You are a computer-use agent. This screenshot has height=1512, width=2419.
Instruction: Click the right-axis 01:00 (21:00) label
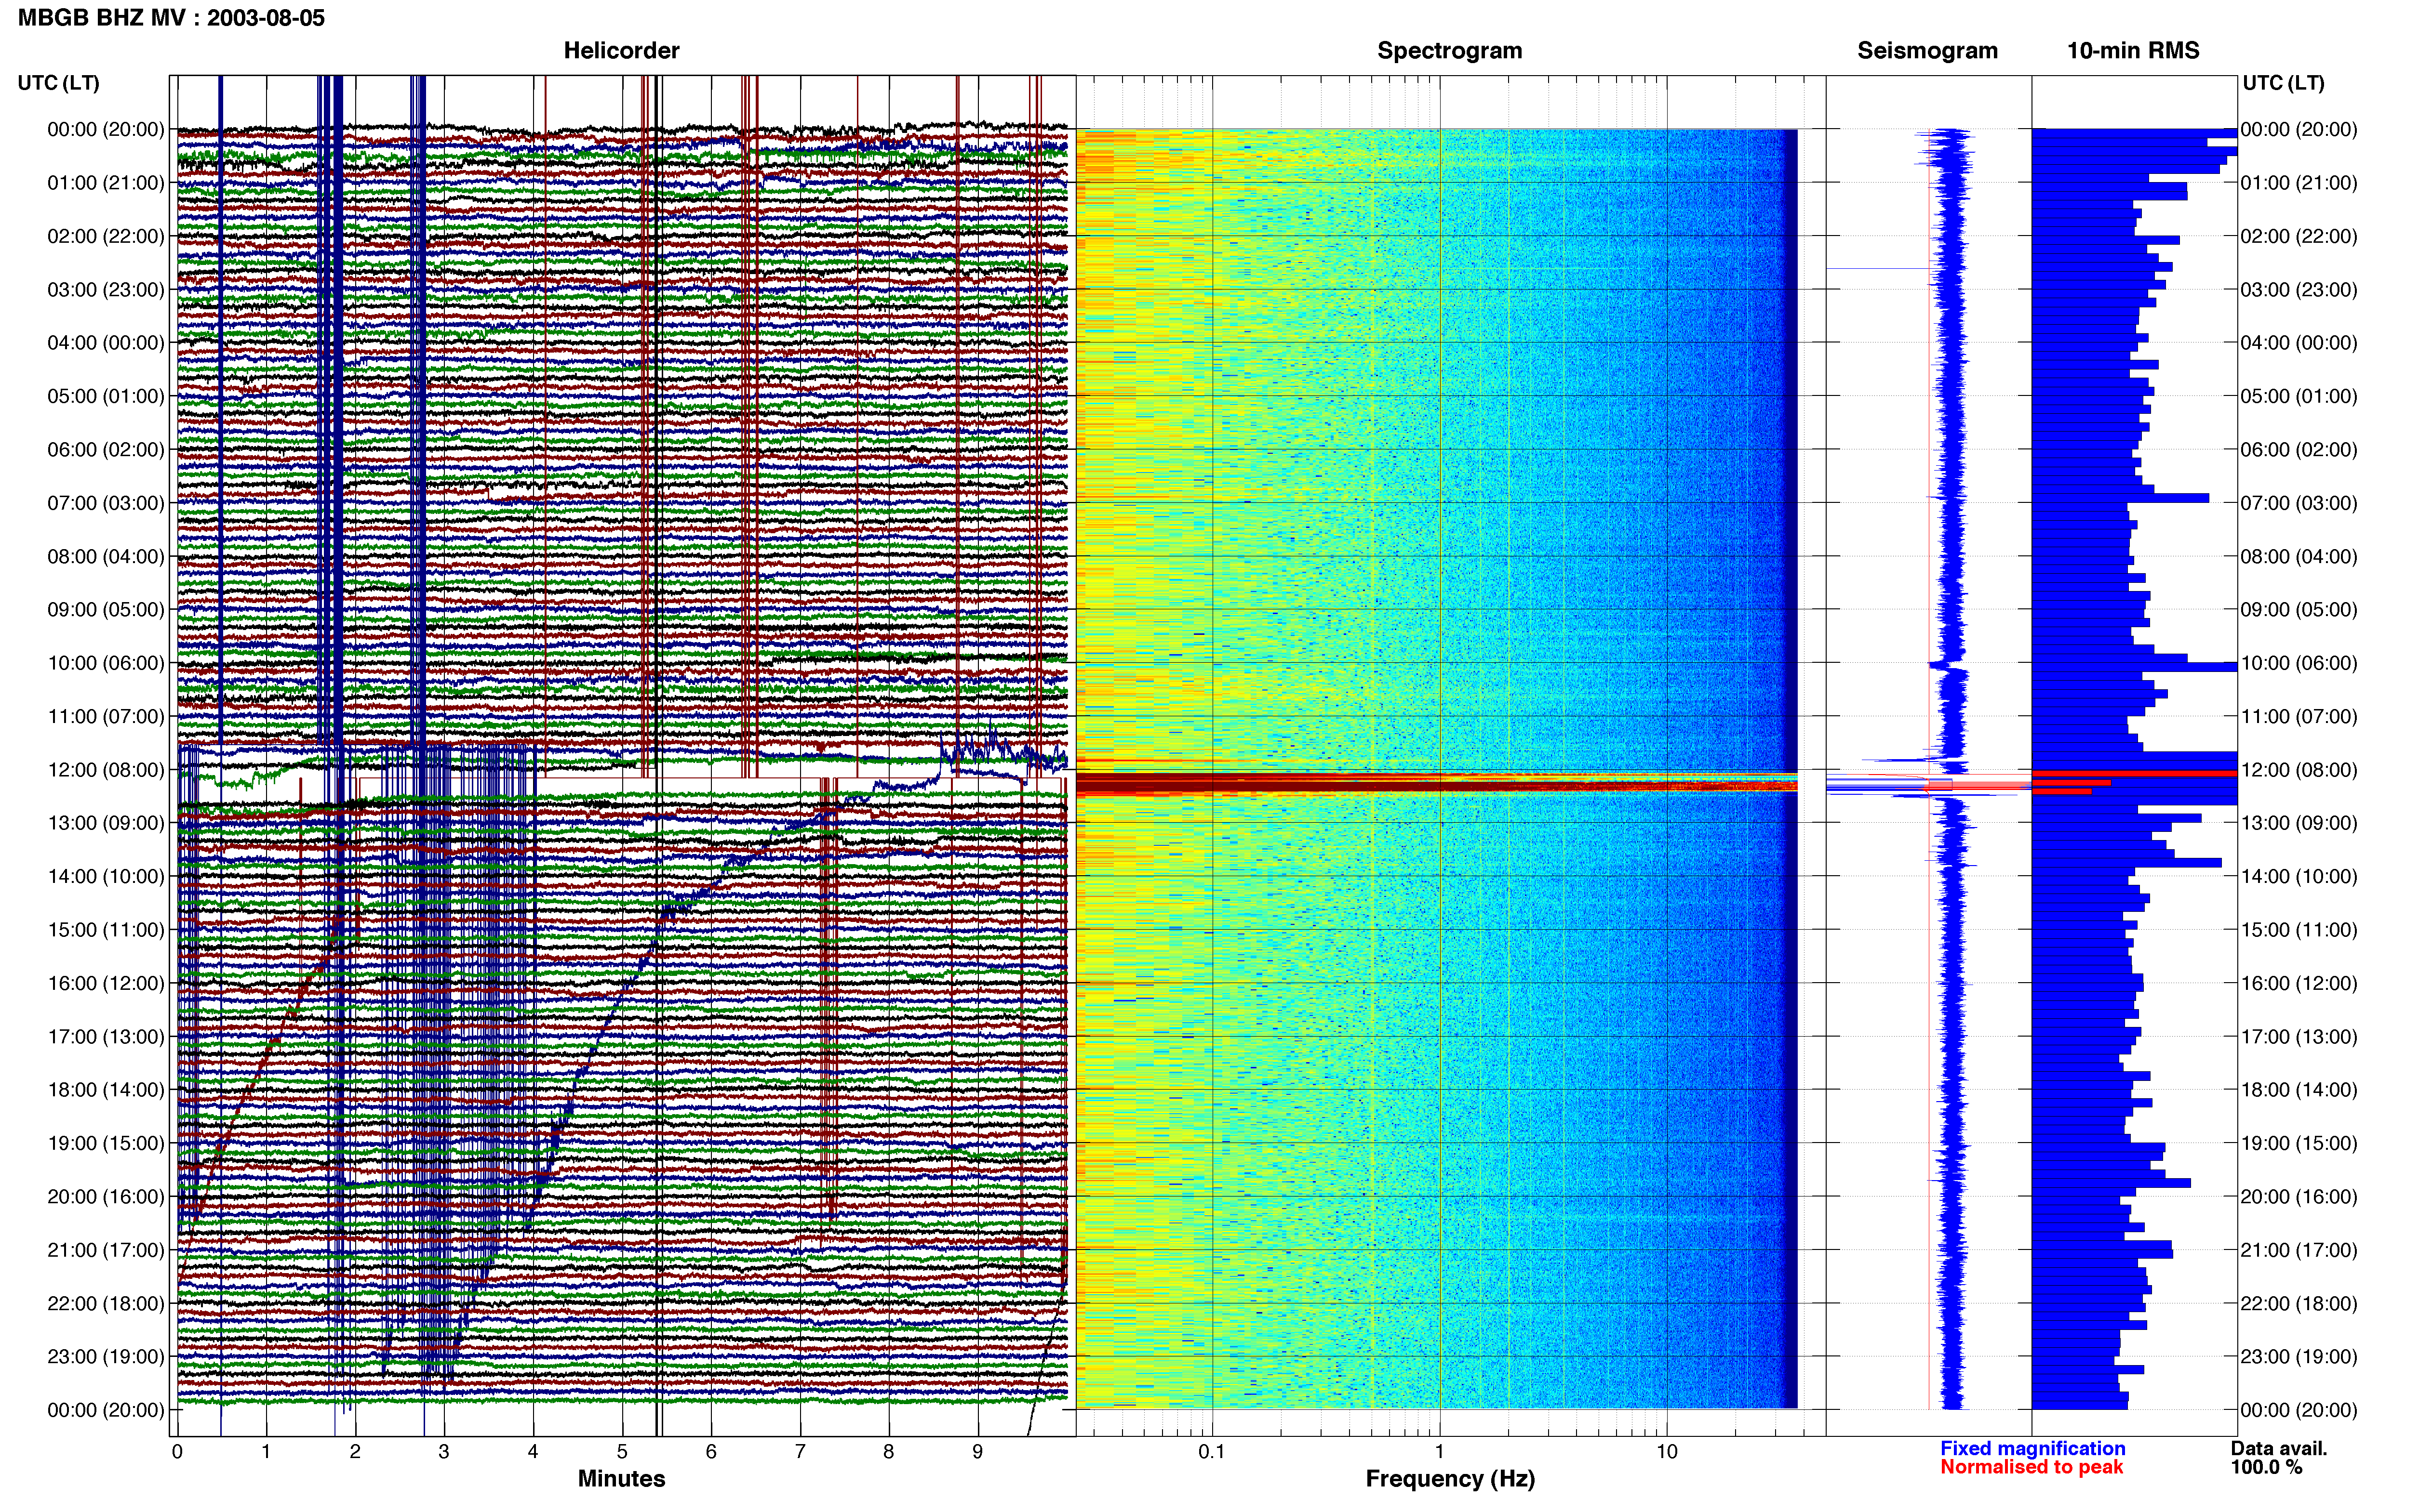coord(2299,183)
